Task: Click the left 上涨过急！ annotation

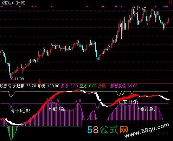Action: (x=57, y=109)
